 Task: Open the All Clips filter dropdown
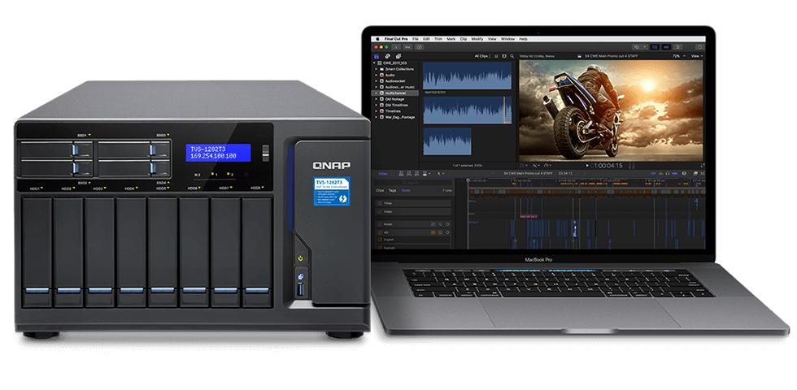(482, 56)
